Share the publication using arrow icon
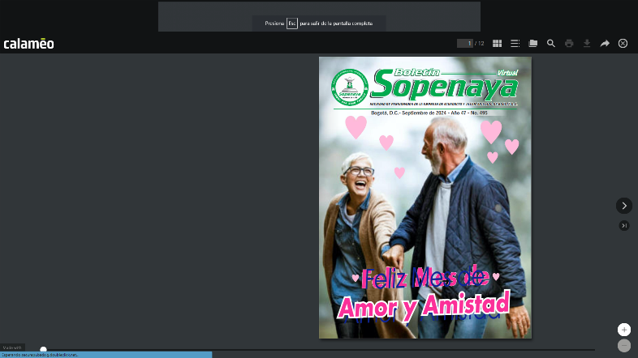Viewport: 638px width, 358px height. point(605,44)
